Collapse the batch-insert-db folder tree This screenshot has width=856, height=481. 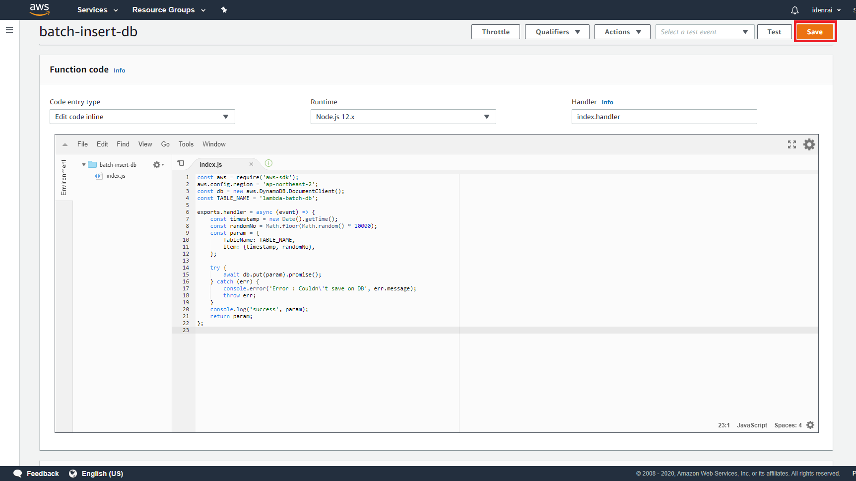click(x=83, y=164)
